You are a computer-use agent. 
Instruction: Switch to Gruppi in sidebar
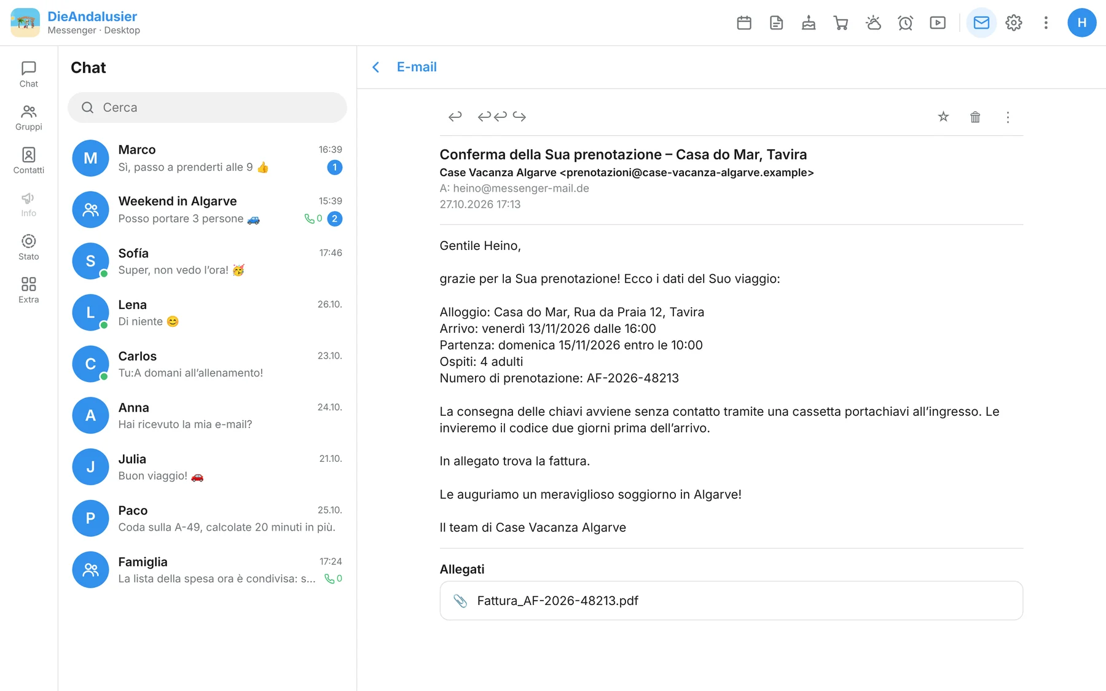point(29,117)
